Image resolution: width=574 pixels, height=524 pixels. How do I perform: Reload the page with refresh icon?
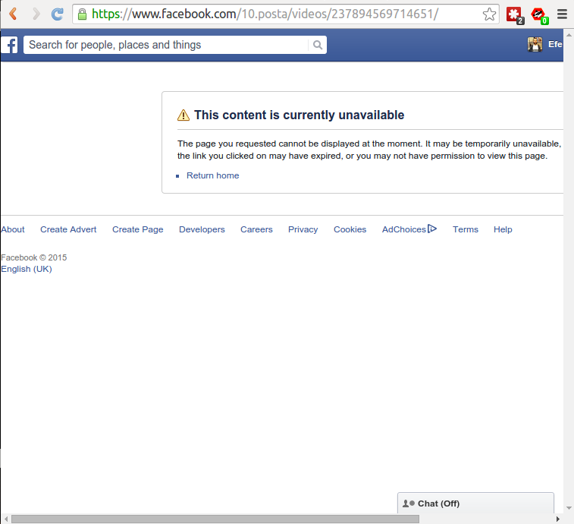coord(58,14)
